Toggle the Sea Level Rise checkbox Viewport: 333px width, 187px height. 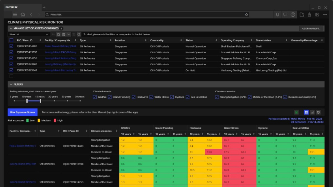coord(188,97)
